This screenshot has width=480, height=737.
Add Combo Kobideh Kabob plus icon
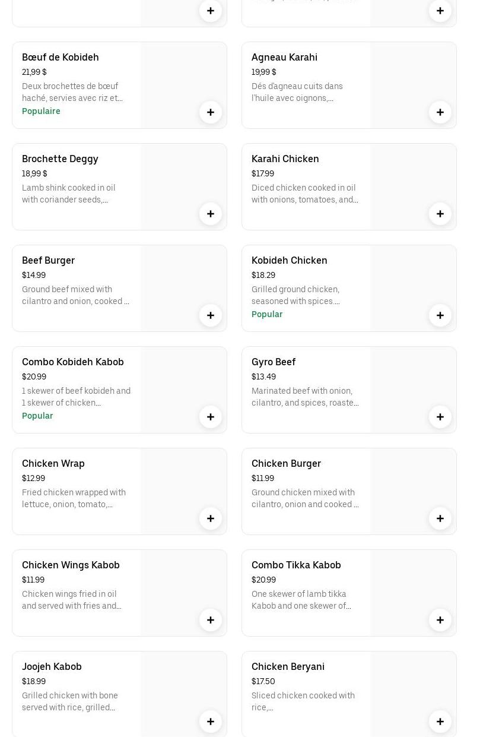click(x=211, y=417)
